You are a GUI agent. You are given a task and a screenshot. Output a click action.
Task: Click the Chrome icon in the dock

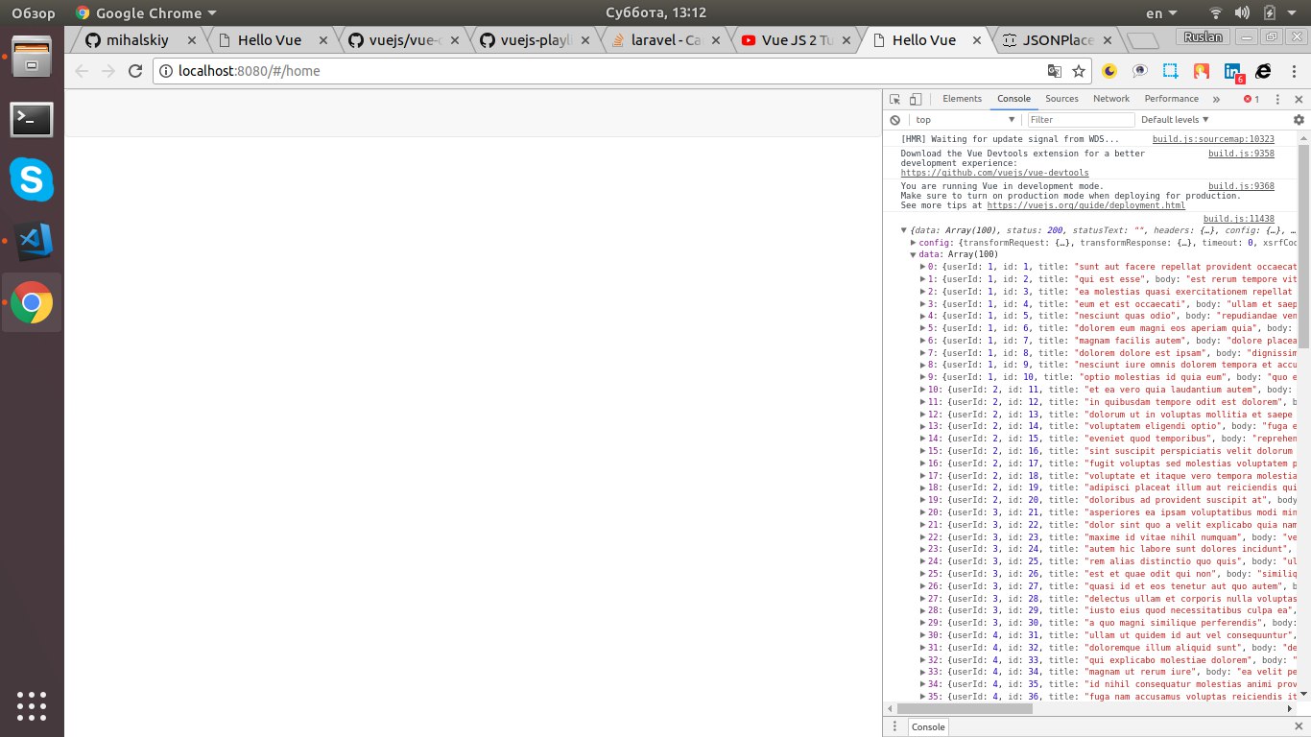[32, 302]
